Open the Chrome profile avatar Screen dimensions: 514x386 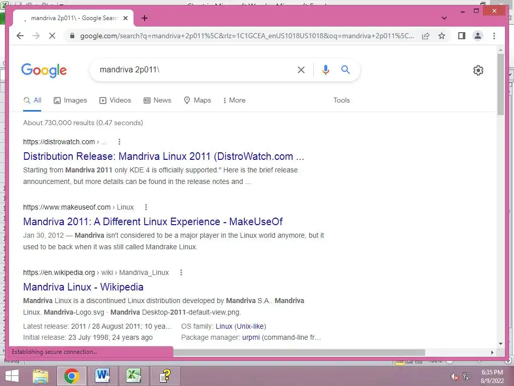pos(478,36)
